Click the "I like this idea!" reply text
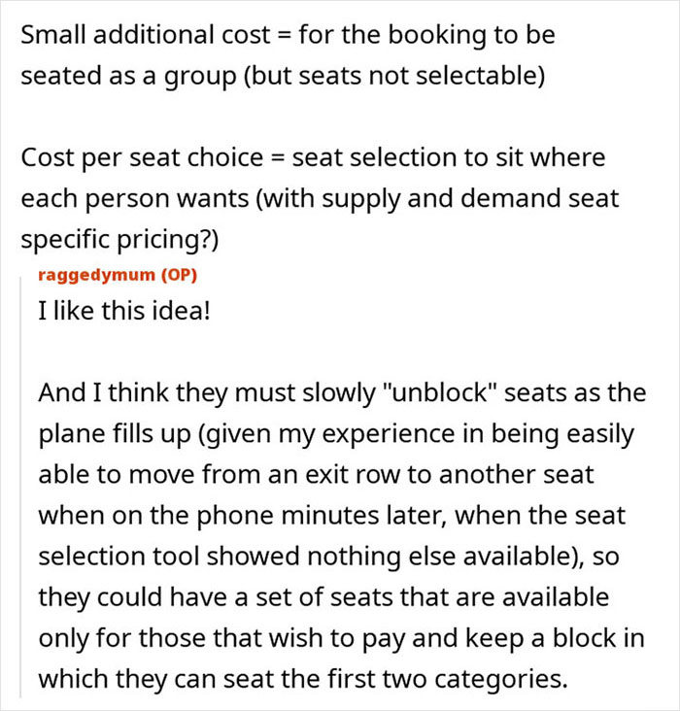Image resolution: width=680 pixels, height=711 pixels. pyautogui.click(x=124, y=311)
